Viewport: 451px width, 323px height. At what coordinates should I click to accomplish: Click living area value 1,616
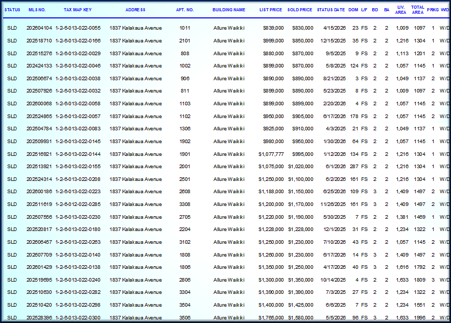click(402, 267)
